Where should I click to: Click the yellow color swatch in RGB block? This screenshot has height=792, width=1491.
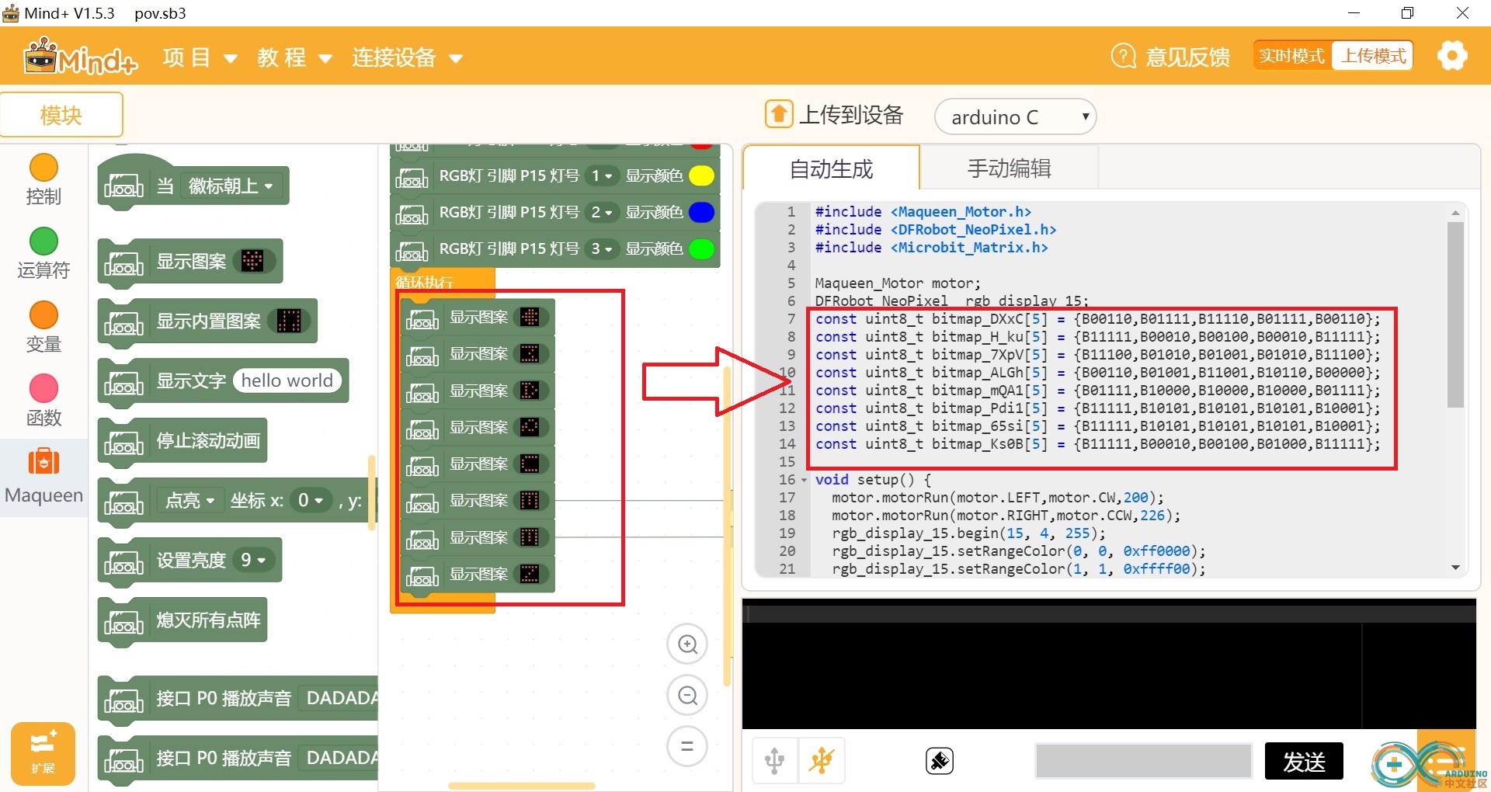(701, 176)
